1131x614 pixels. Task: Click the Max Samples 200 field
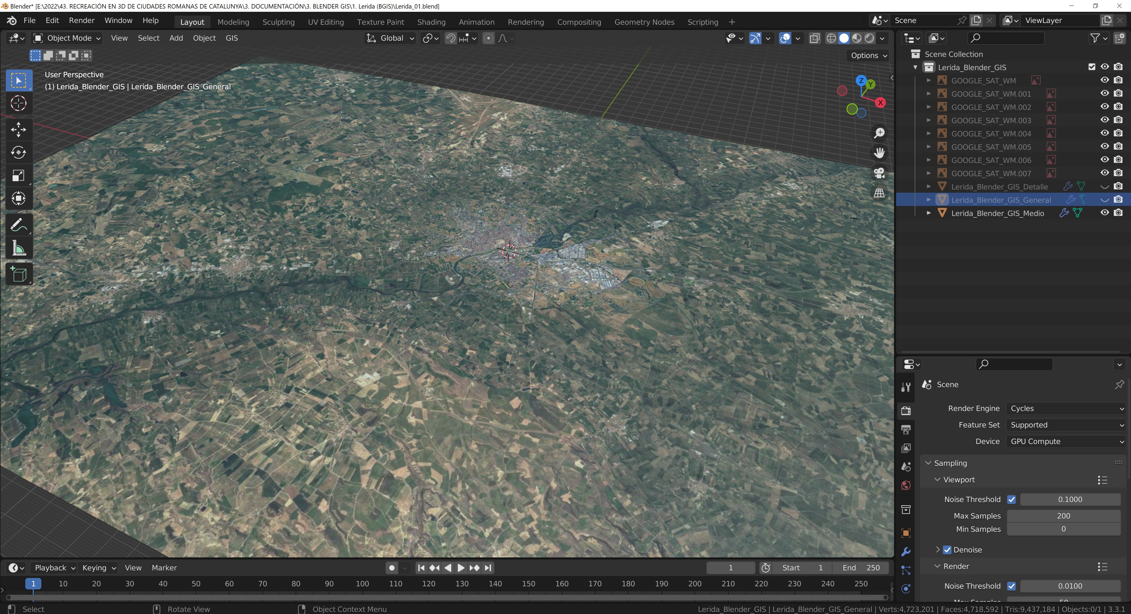pyautogui.click(x=1063, y=516)
